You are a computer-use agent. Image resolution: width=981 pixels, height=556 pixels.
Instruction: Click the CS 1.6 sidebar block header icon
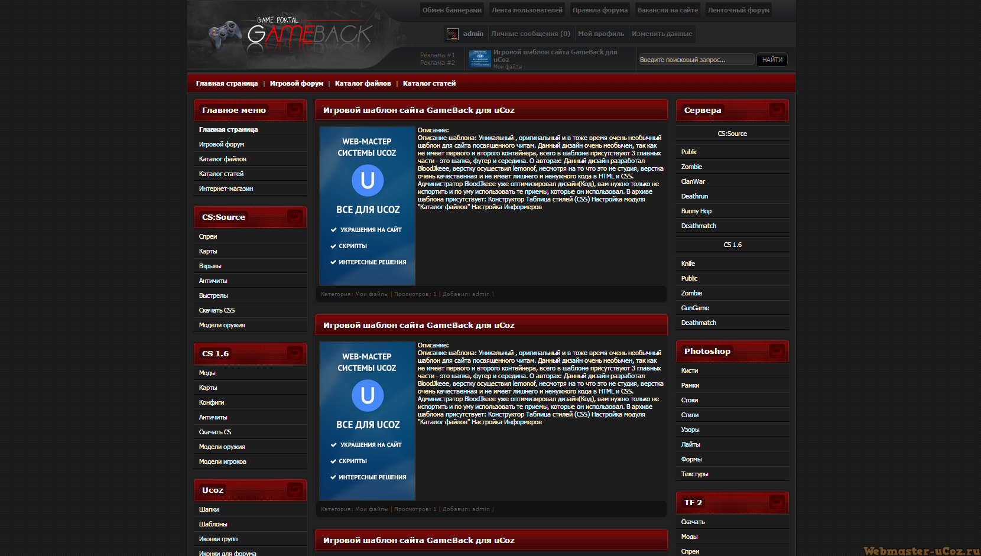pyautogui.click(x=294, y=353)
